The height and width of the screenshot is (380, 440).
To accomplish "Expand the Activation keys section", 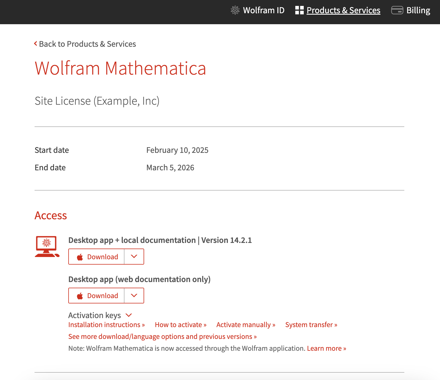I will tap(129, 315).
